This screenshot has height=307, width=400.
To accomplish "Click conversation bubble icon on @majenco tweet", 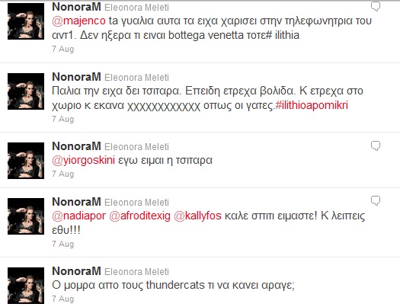I will (376, 6).
